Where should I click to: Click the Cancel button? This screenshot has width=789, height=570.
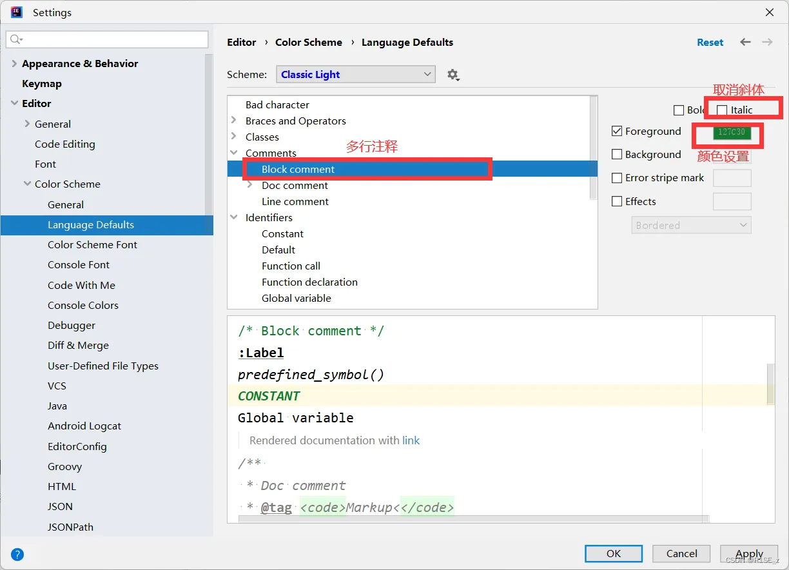pos(682,553)
